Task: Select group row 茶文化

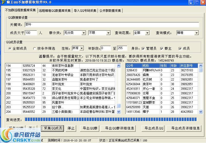Action: (60, 89)
